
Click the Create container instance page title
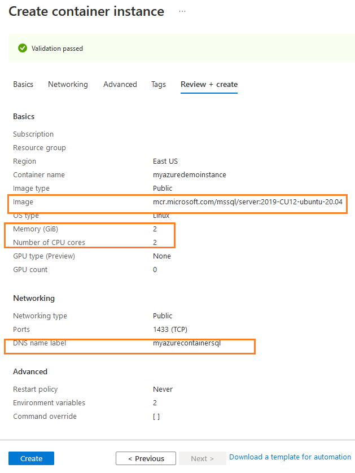[86, 11]
